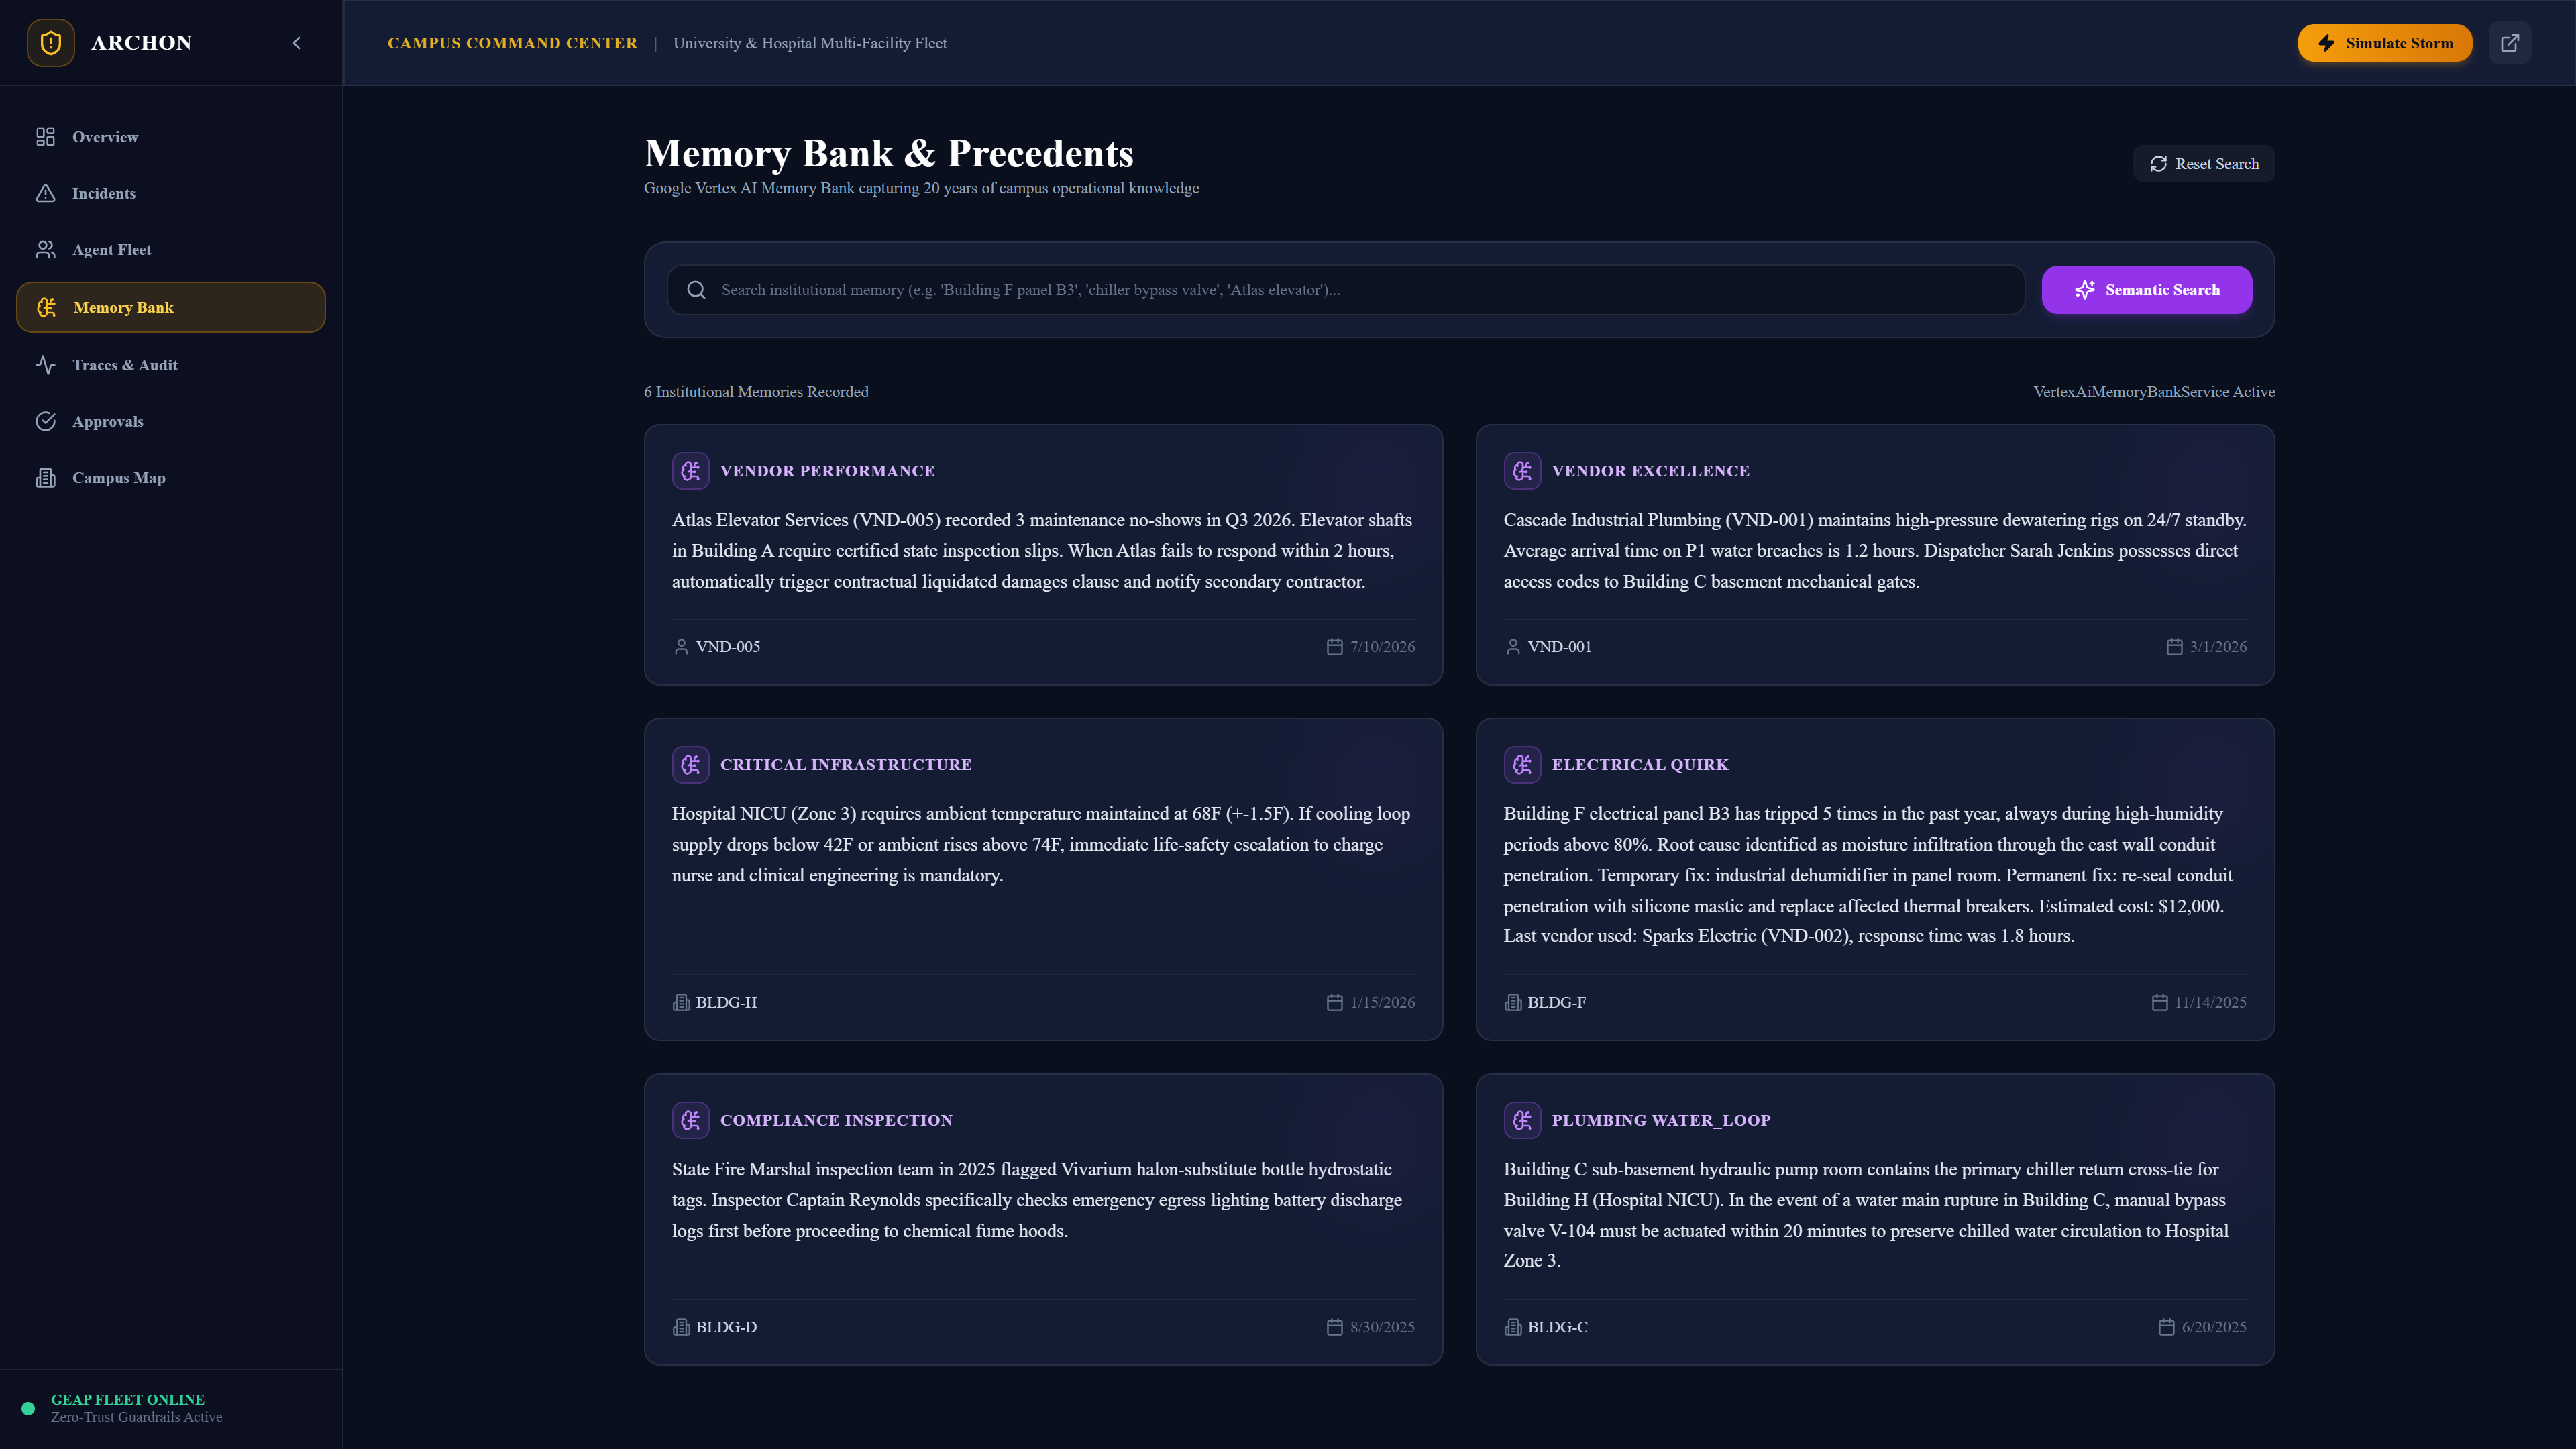This screenshot has width=2576, height=1449.
Task: Click the VND-001 vendor tag
Action: click(x=1548, y=647)
